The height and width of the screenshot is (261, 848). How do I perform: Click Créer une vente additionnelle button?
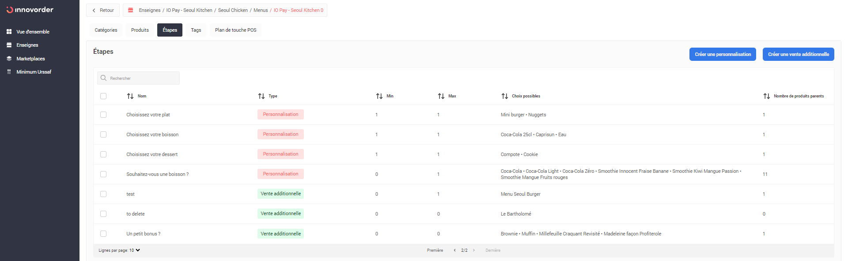pos(798,54)
